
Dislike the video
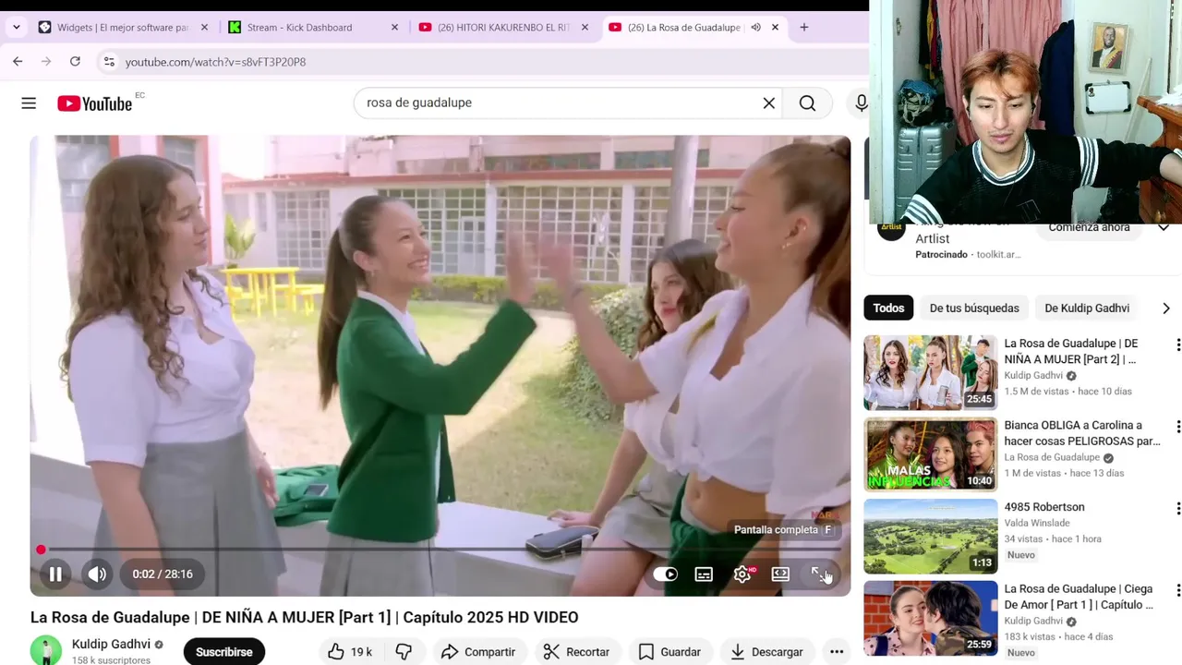coord(404,652)
